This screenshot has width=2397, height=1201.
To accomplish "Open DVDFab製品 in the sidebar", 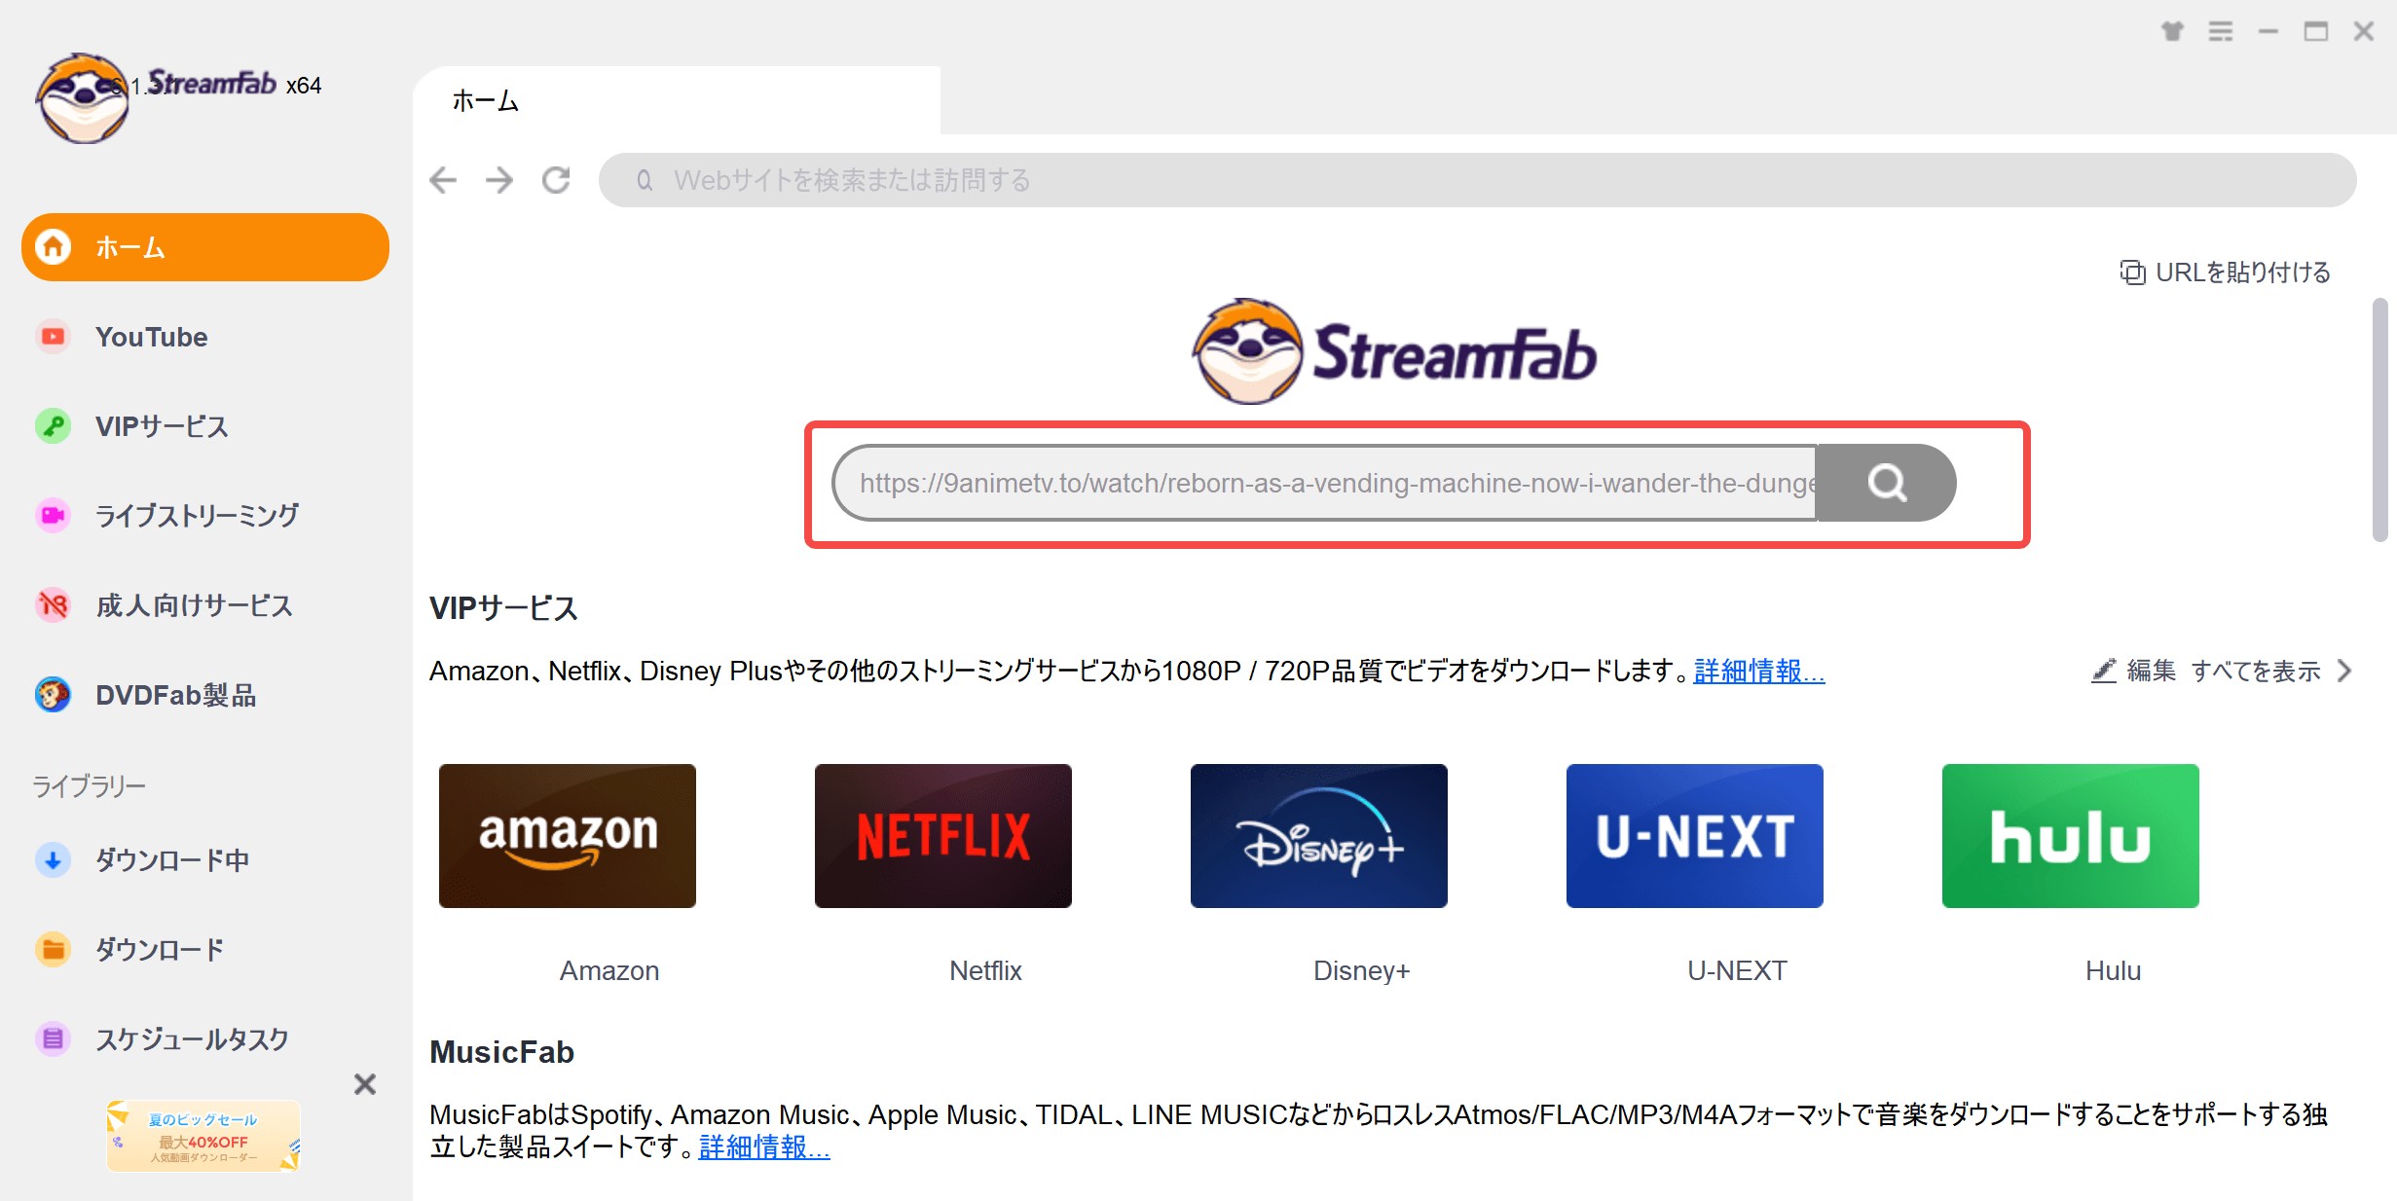I will click(205, 695).
